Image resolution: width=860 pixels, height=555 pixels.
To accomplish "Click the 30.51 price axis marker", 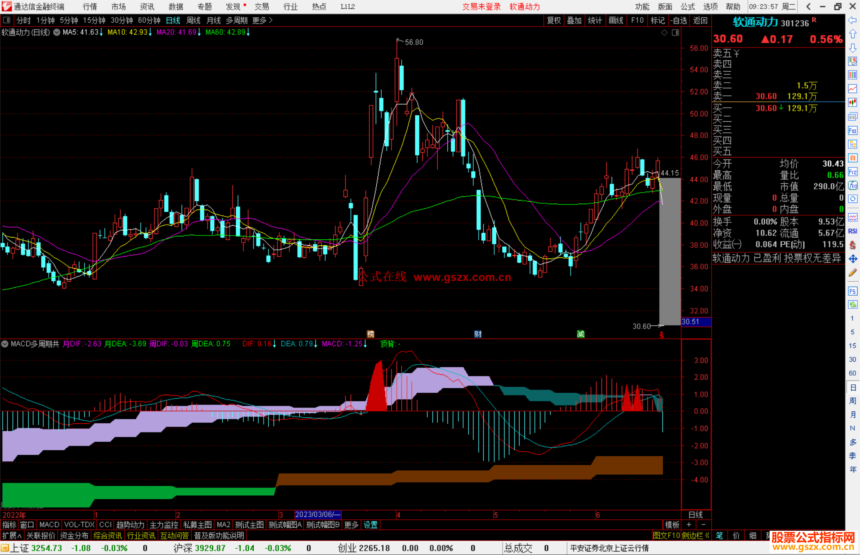I will (696, 322).
